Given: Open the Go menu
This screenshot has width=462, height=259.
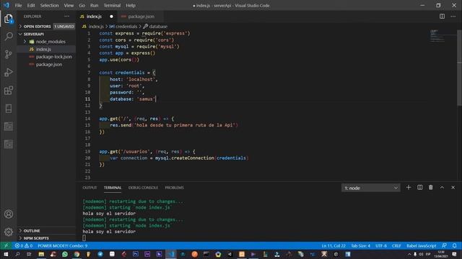Looking at the screenshot, I should pyautogui.click(x=82, y=5).
